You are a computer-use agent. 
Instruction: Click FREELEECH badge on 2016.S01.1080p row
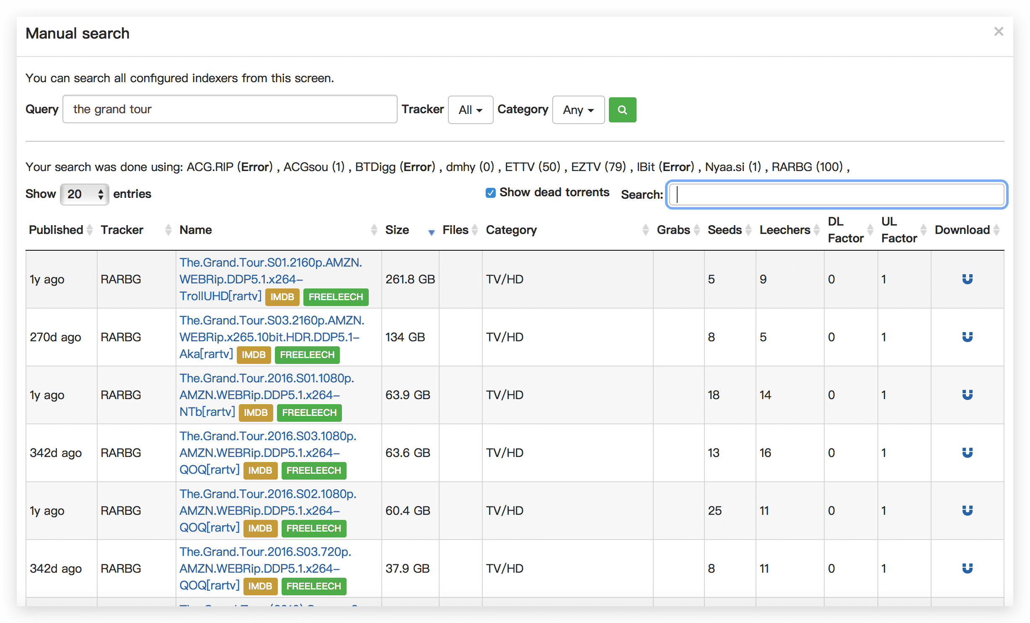coord(309,413)
